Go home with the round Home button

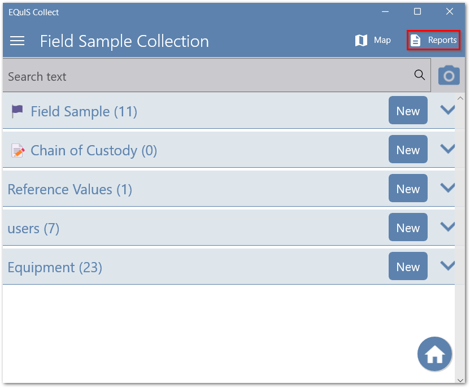click(434, 354)
